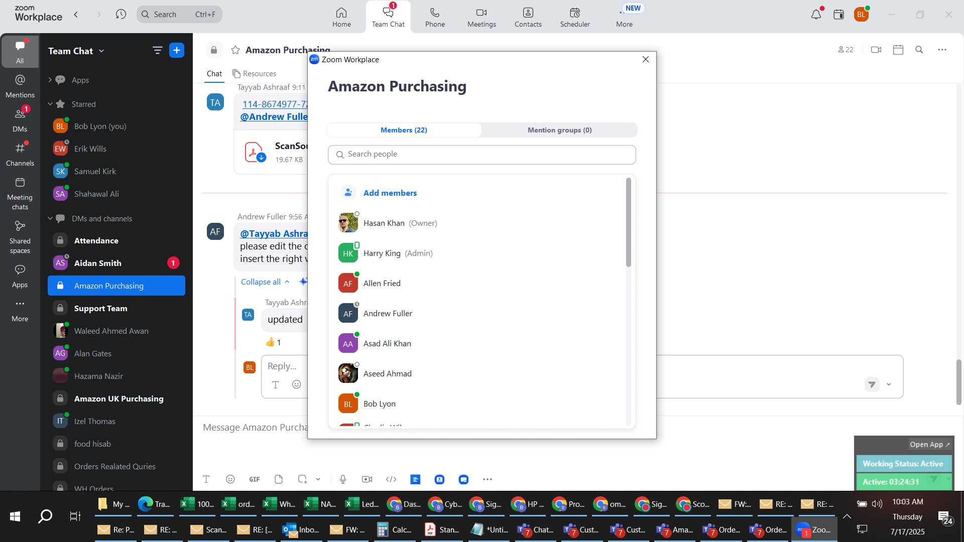Screen dimensions: 964x542
Task: Open Support Team channel
Action: point(116,308)
